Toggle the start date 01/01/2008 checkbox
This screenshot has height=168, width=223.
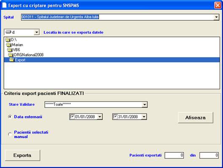pyautogui.click(x=73, y=117)
